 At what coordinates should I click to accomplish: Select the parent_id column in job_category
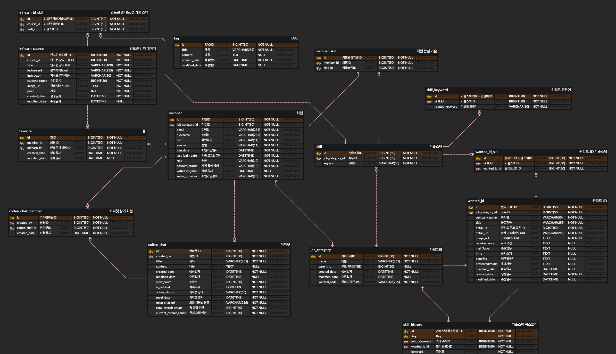coord(325,267)
